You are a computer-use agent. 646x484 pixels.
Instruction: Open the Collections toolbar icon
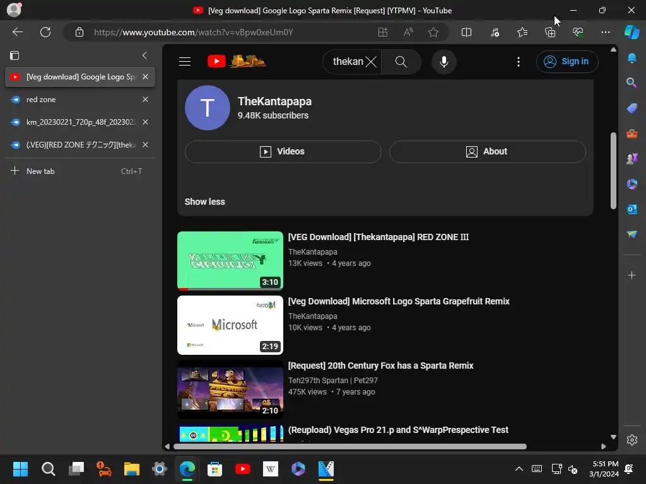click(550, 32)
